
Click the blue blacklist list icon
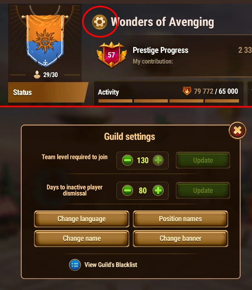[75, 265]
